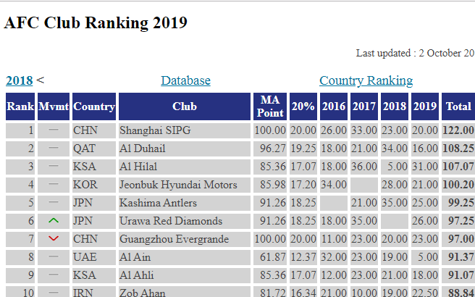Click the green up arrow for Urawa Red Diamonds
475x297 pixels.
(x=54, y=221)
